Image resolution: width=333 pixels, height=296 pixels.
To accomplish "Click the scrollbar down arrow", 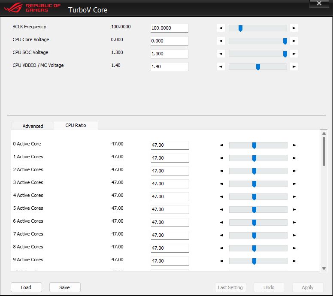I will coord(324,269).
